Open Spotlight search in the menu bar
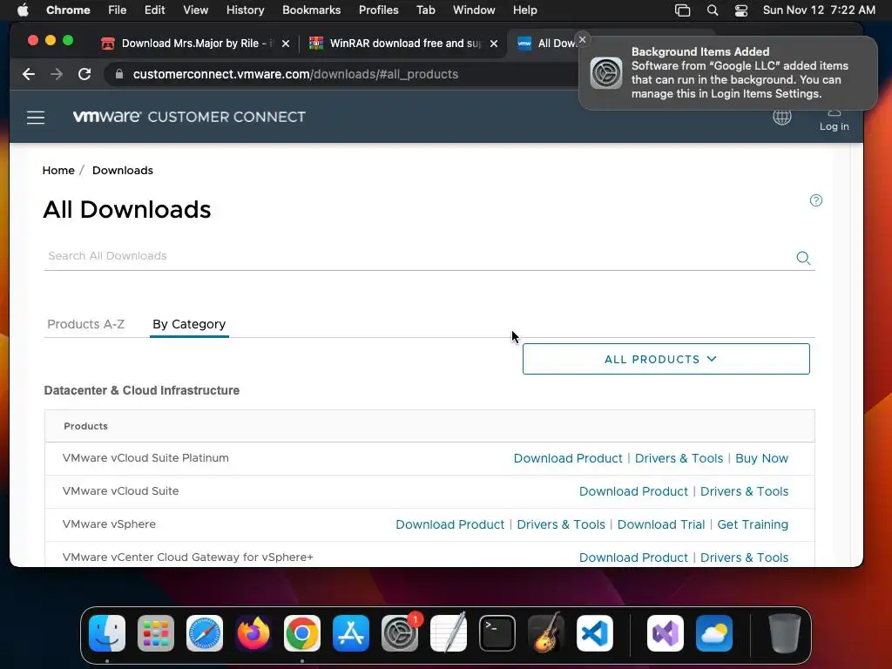This screenshot has width=892, height=669. 713,10
